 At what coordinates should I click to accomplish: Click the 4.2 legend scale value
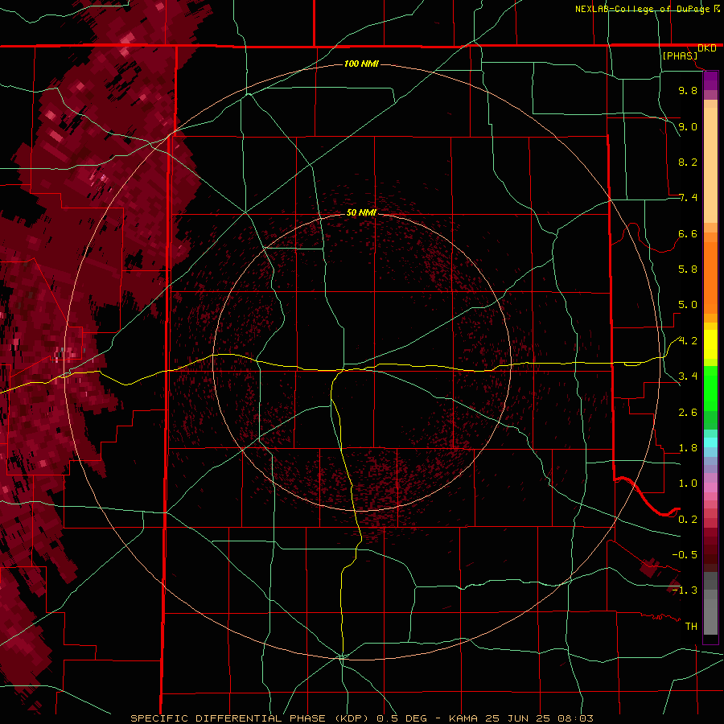click(688, 341)
